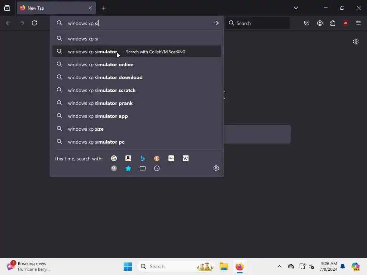Search this time with Bing
The width and height of the screenshot is (367, 275).
[143, 158]
